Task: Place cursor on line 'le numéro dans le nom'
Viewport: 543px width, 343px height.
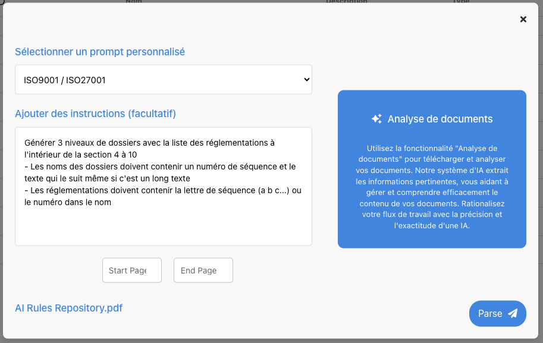Action: tap(68, 202)
